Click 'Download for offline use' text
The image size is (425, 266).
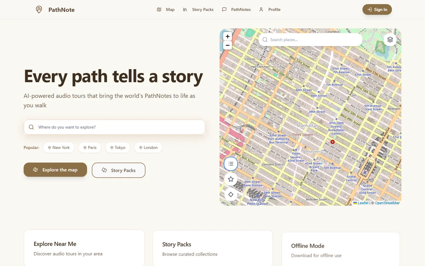click(x=316, y=256)
